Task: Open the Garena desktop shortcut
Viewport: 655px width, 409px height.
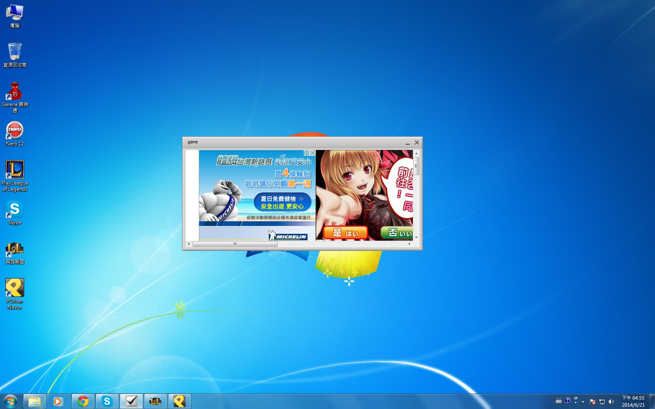Action: 14,92
